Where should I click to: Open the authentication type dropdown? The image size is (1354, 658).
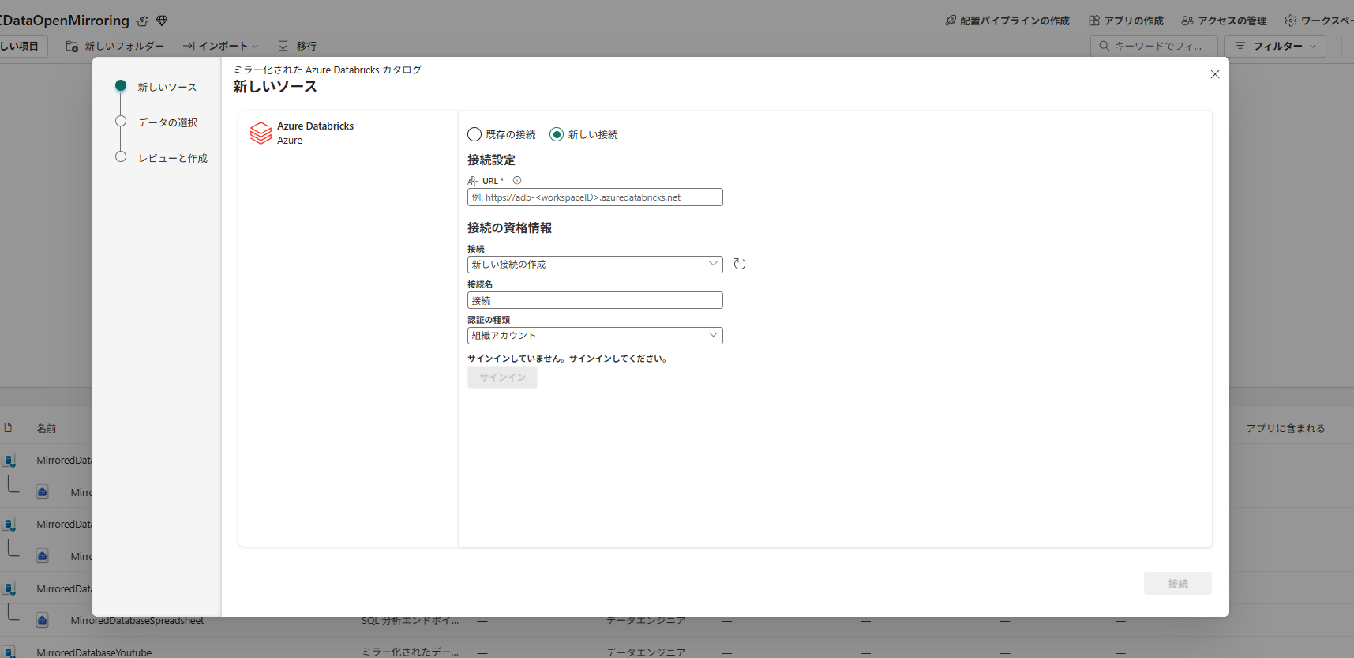(x=595, y=335)
